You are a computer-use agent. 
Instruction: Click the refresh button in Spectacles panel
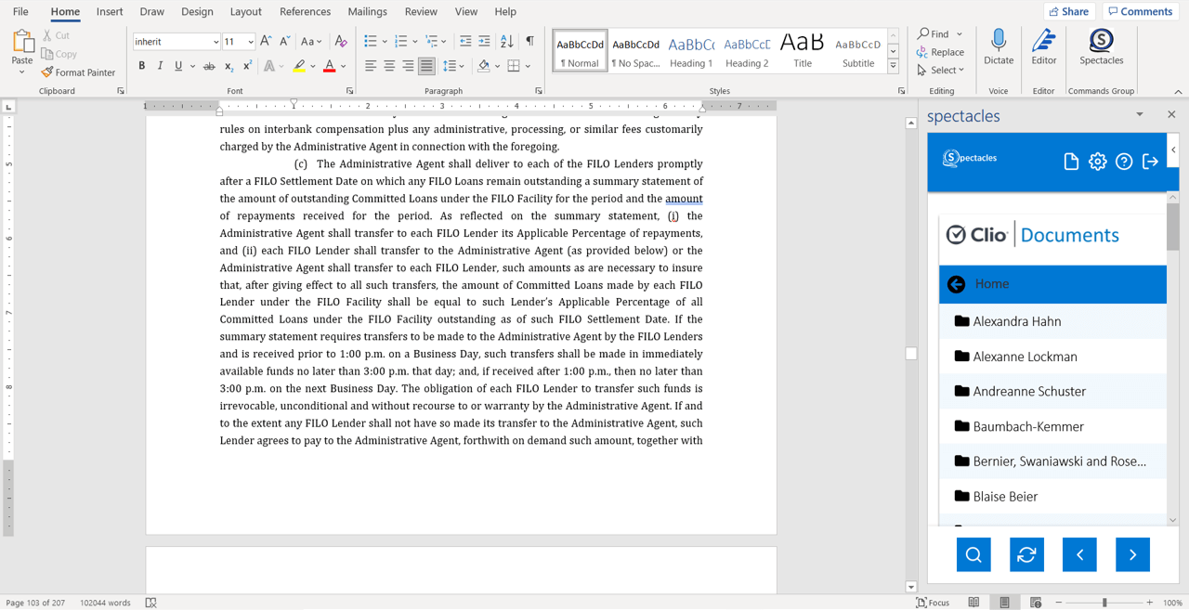point(1026,554)
